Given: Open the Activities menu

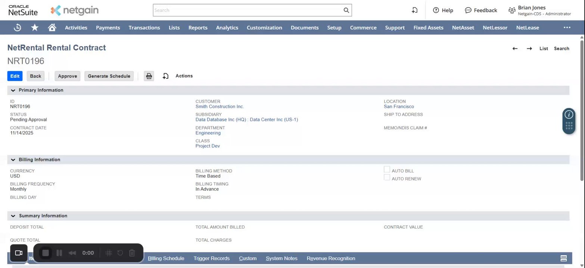Looking at the screenshot, I should [76, 28].
